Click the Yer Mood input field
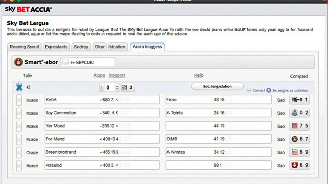 (102, 126)
